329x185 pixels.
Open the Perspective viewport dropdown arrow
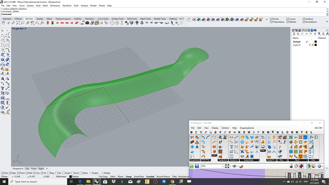(25, 29)
